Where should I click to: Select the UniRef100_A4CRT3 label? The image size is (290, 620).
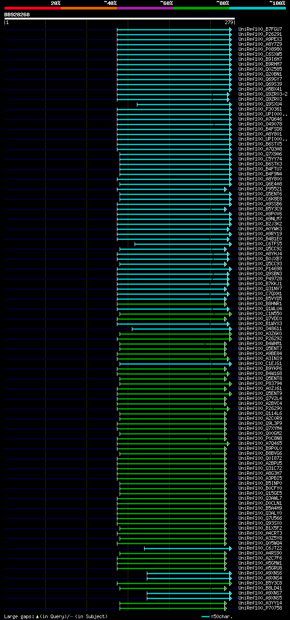click(260, 533)
